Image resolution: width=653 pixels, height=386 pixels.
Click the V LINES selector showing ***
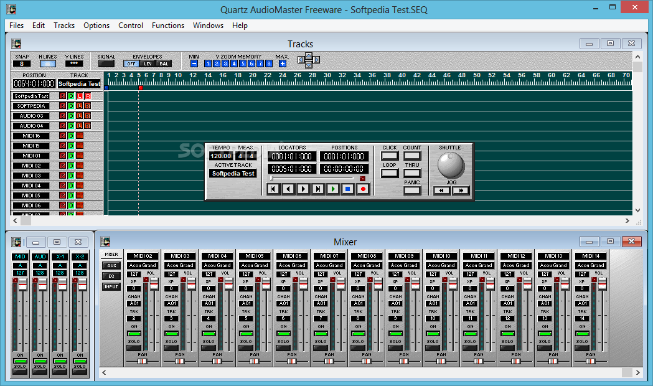(x=74, y=64)
